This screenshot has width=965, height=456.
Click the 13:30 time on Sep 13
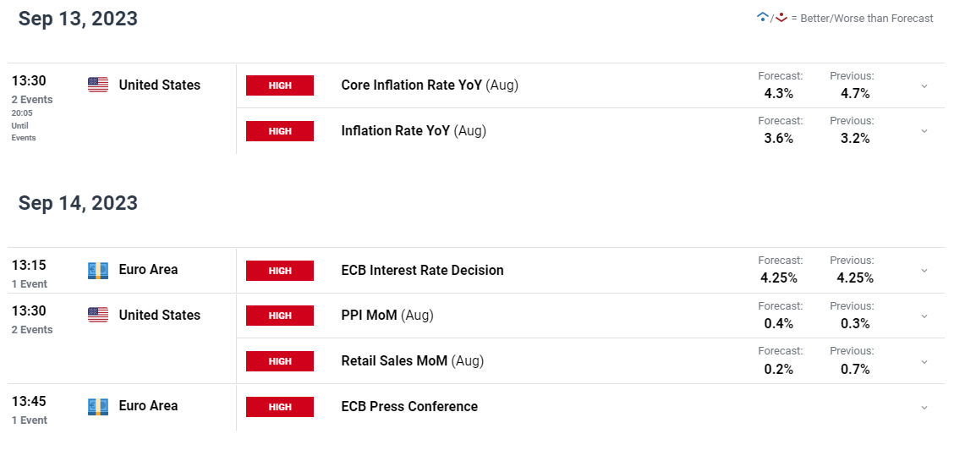click(x=29, y=80)
